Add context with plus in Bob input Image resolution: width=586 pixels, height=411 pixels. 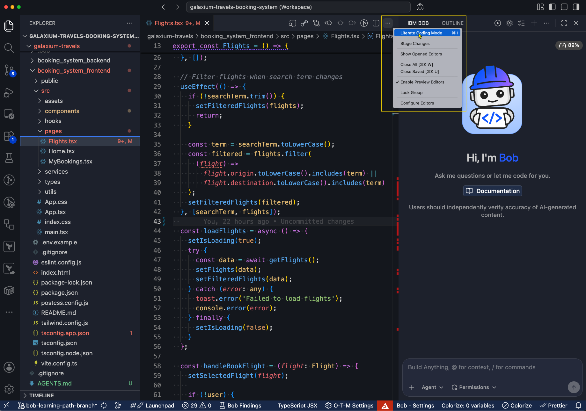[412, 387]
